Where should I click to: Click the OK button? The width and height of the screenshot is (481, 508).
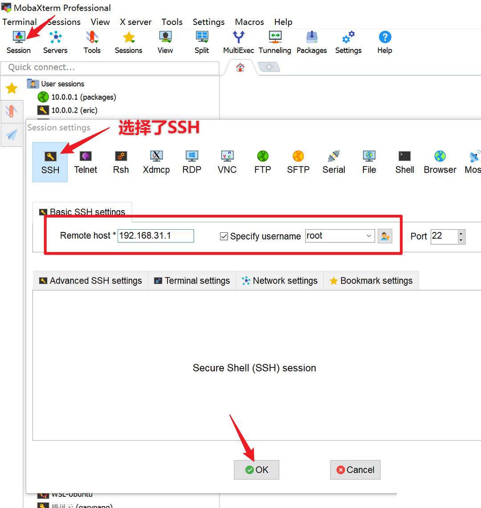[x=257, y=470]
